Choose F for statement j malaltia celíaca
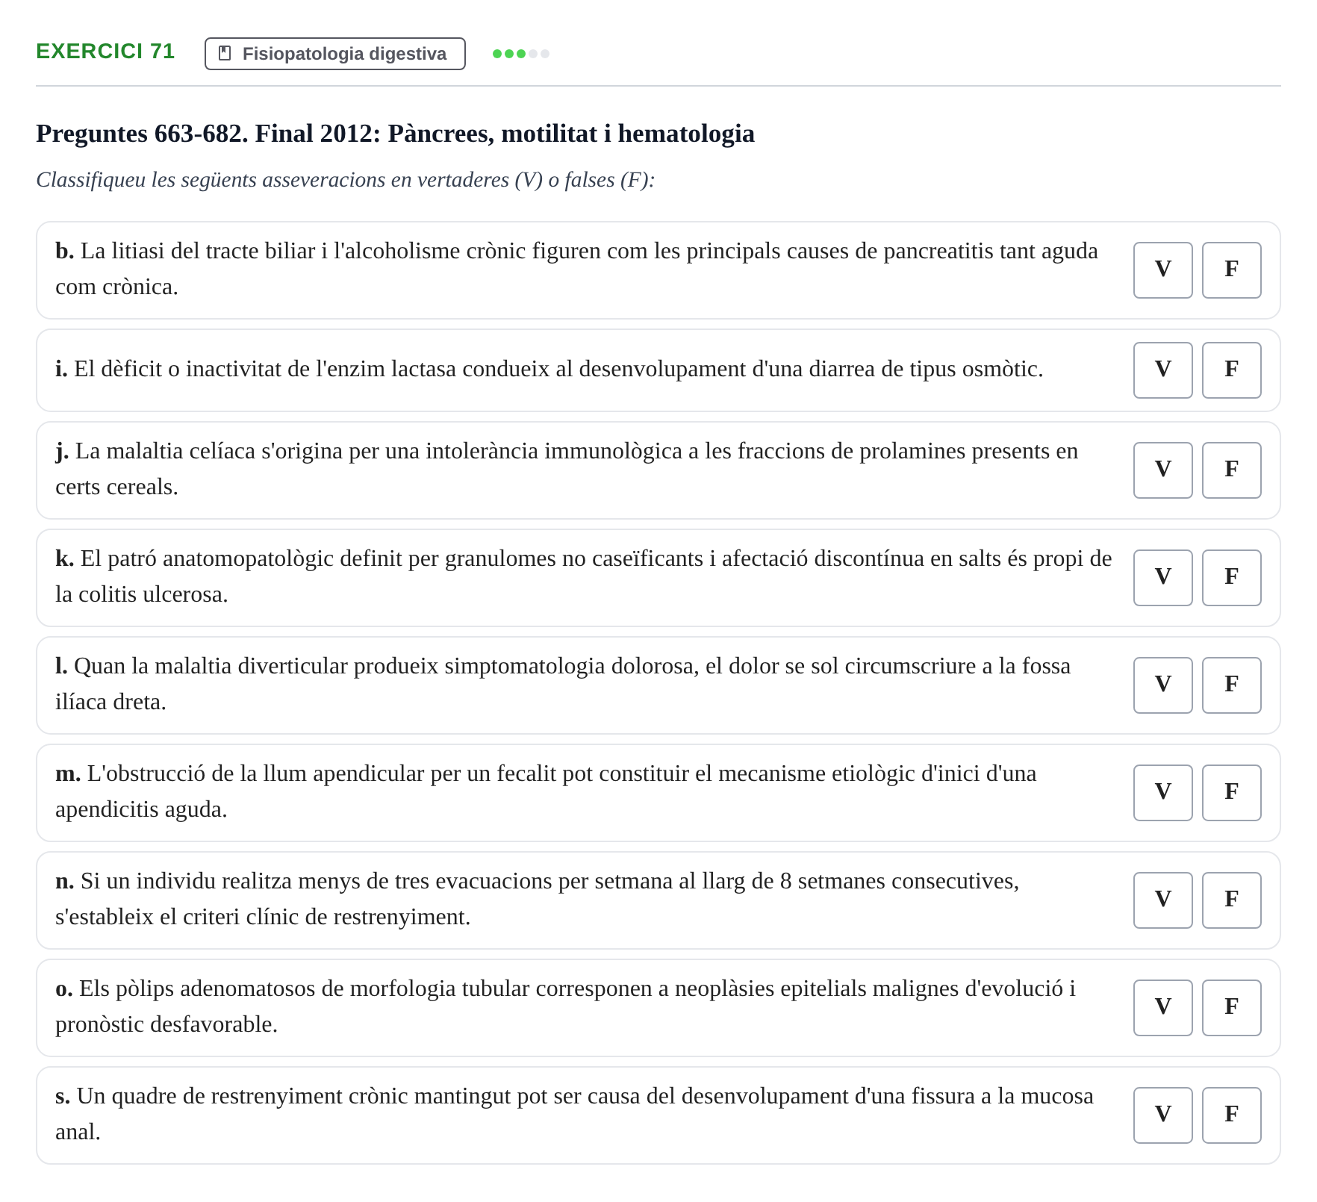 [x=1231, y=470]
